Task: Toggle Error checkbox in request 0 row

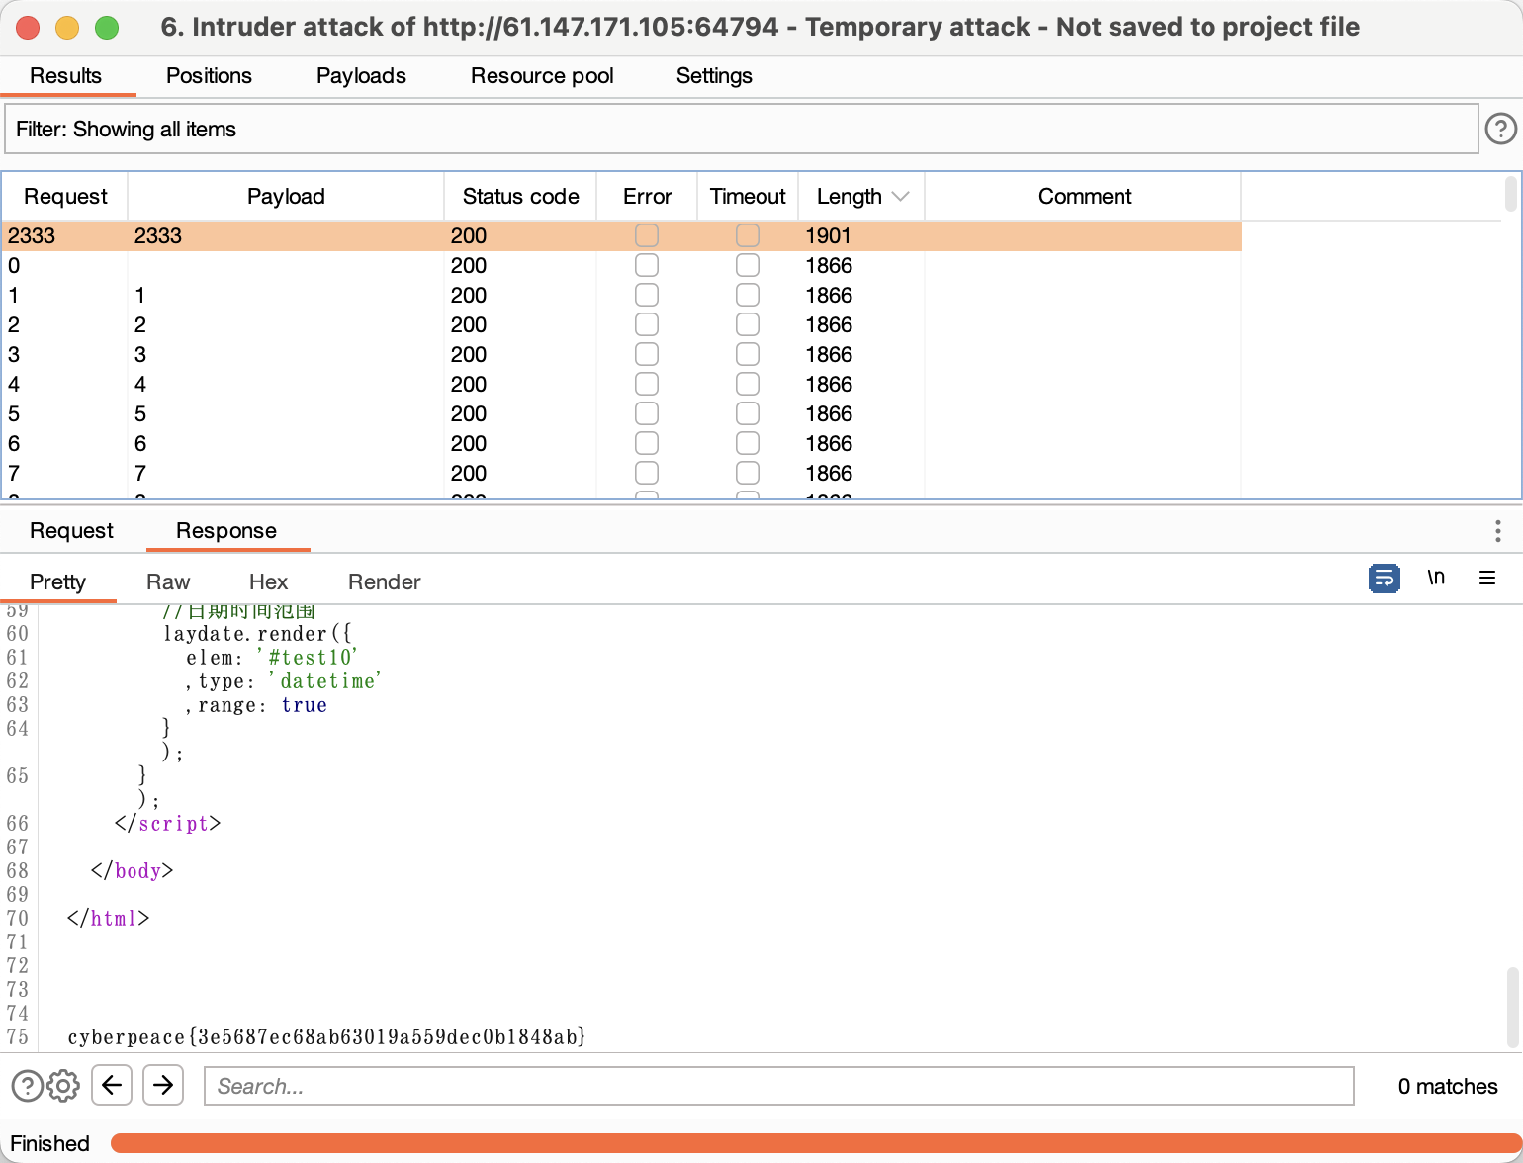Action: (647, 265)
